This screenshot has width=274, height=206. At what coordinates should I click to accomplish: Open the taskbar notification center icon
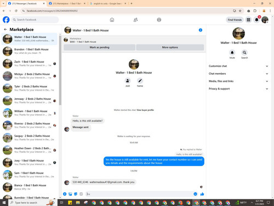269,203
